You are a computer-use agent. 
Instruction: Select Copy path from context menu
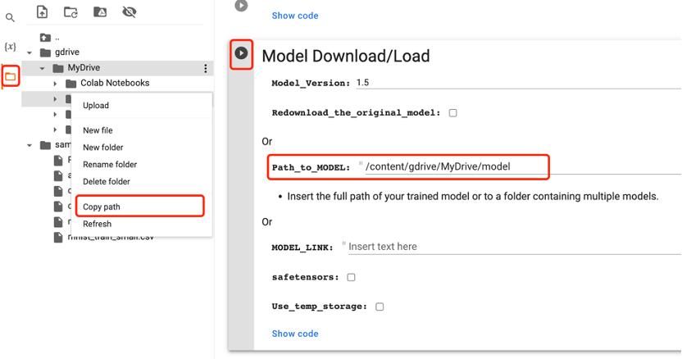coord(102,207)
